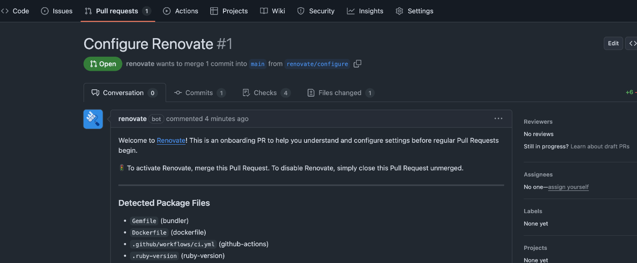Image resolution: width=637 pixels, height=263 pixels.
Task: View the Commits tab
Action: coord(200,93)
